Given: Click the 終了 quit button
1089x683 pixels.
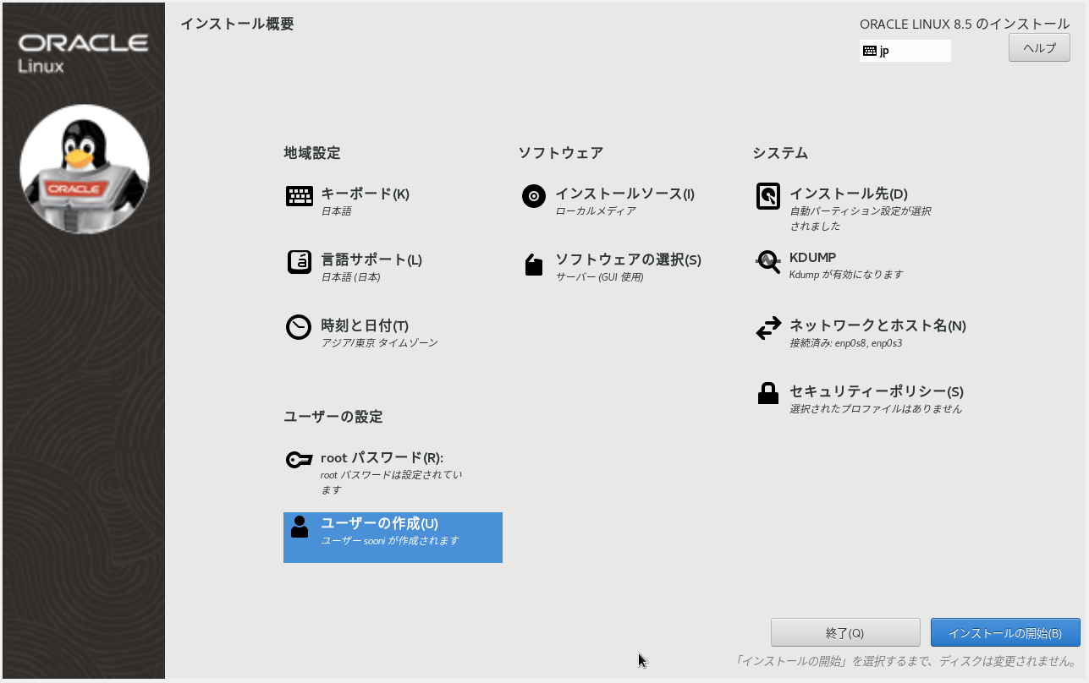Looking at the screenshot, I should tap(844, 632).
